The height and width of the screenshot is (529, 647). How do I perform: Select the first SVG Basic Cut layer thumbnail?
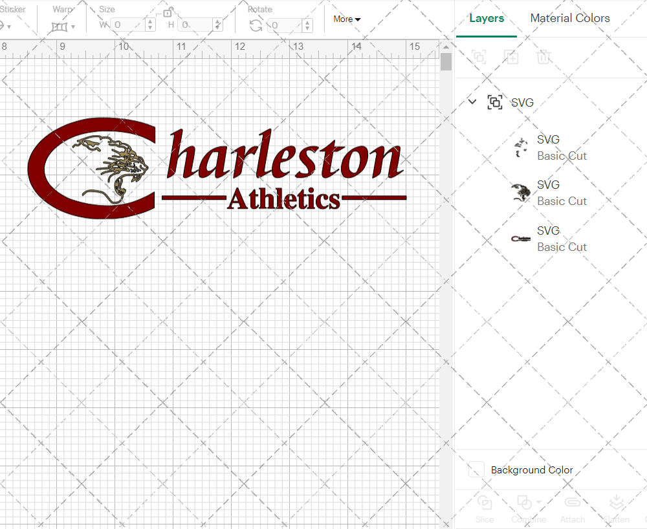(x=521, y=148)
